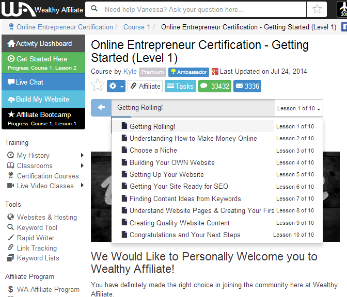The image size is (347, 297).
Task: Click the Certification Courses ribbon icon
Action: coord(10,175)
